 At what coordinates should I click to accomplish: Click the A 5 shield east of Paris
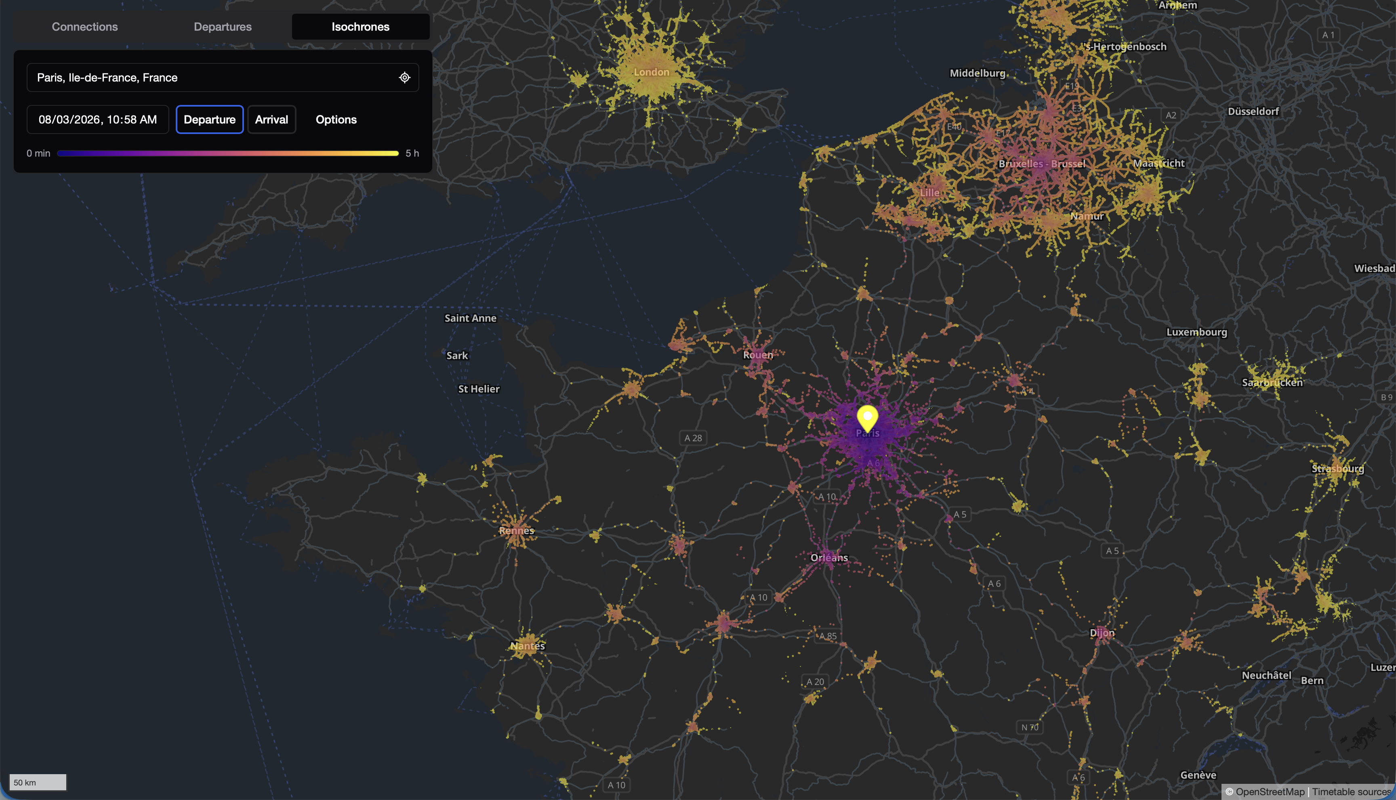[959, 514]
